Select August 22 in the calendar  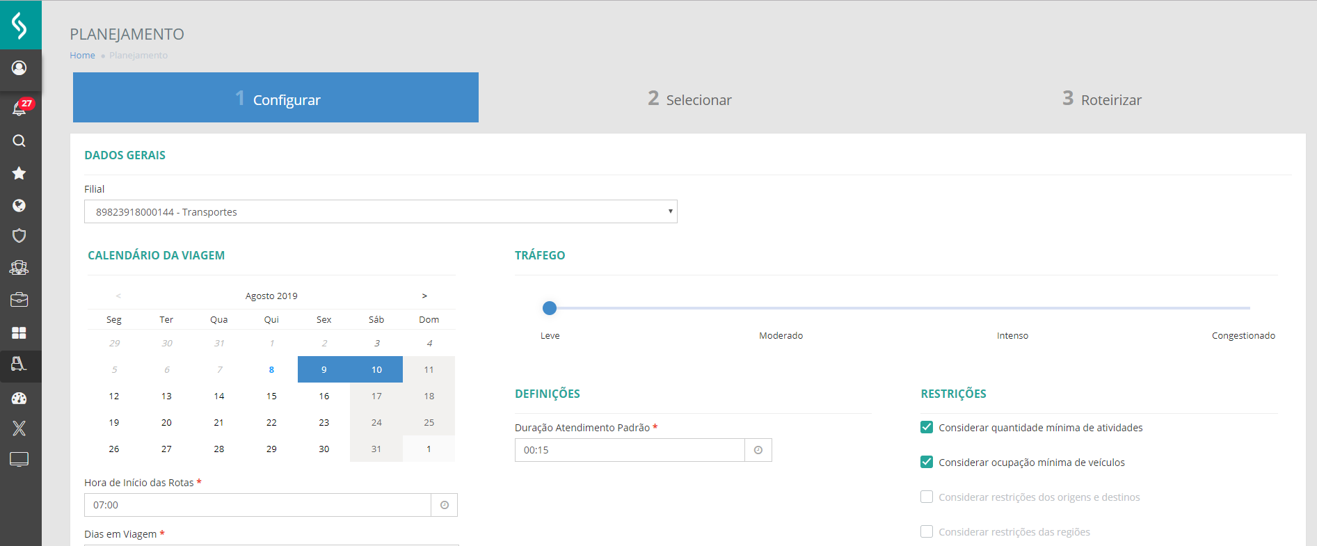(271, 422)
